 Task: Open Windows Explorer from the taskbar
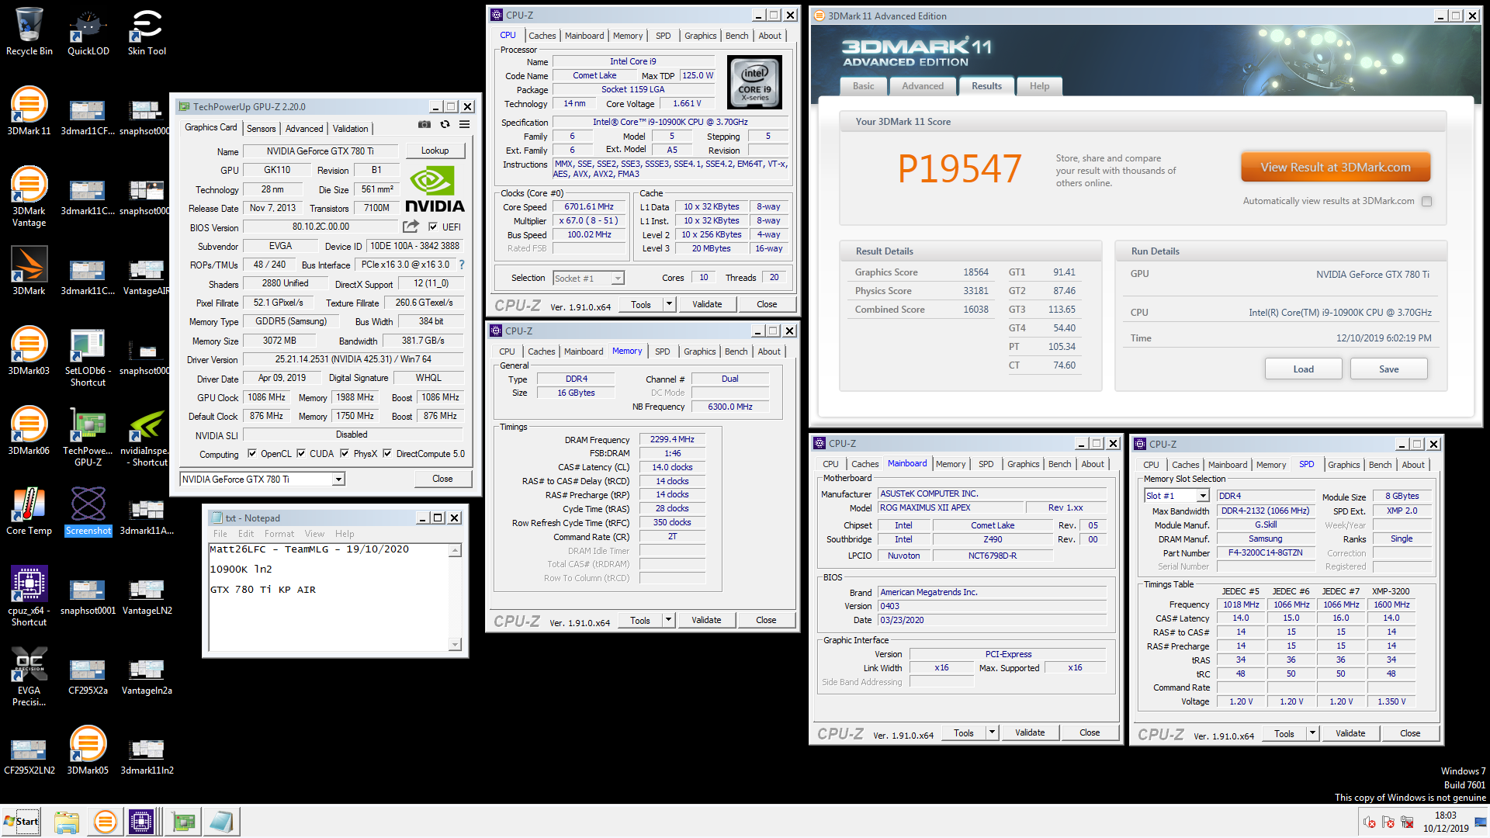click(x=67, y=822)
